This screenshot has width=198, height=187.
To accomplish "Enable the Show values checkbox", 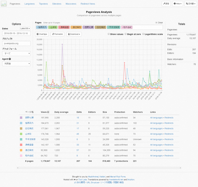I will coord(108,34).
